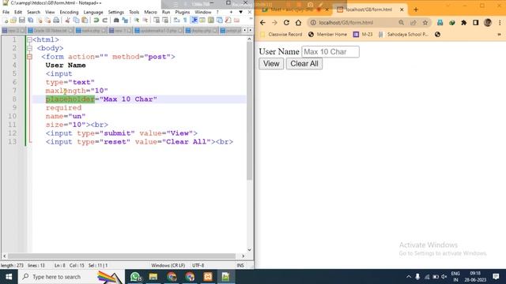This screenshot has width=506, height=284.
Task: Click the Chrome Home button
Action: click(x=298, y=23)
